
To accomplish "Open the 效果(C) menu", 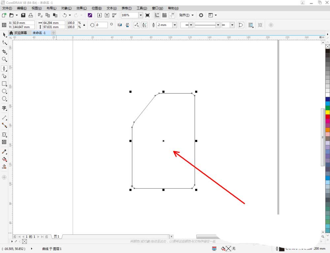I will click(x=82, y=8).
